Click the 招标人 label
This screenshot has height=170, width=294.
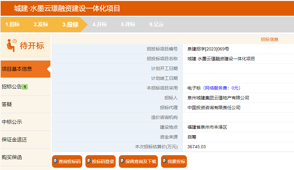click(171, 98)
